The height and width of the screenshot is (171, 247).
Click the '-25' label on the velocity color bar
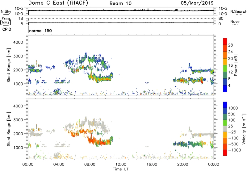(x=232, y=132)
